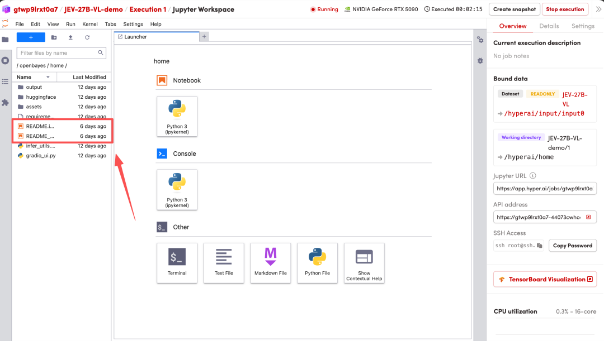Open Execution 1 breadcrumb link

click(x=148, y=9)
